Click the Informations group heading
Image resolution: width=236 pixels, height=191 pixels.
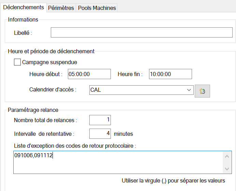(23, 19)
